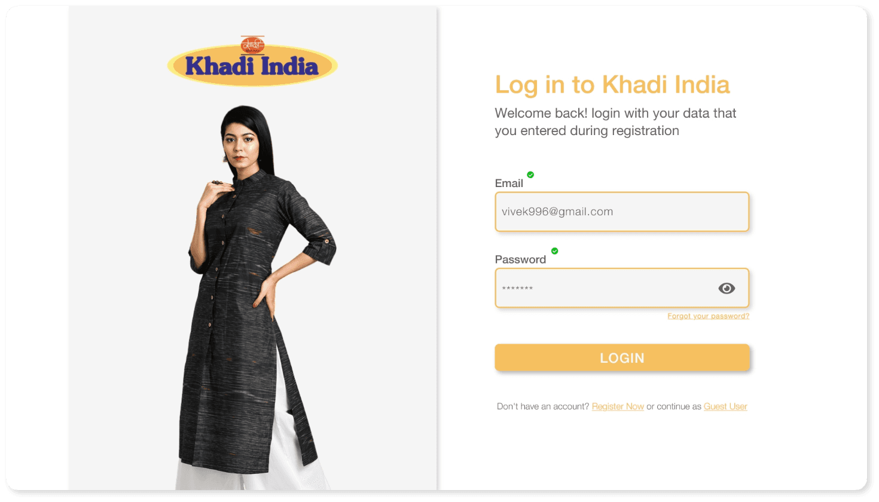Click the Email field label
The image size is (879, 502).
click(x=509, y=183)
